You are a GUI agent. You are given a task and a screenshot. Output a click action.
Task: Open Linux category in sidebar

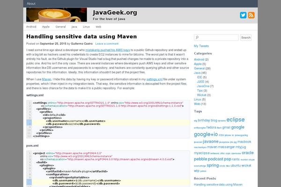click(x=197, y=100)
